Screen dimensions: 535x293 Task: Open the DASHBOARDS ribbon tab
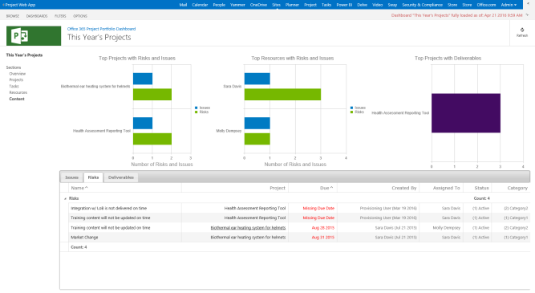[37, 16]
